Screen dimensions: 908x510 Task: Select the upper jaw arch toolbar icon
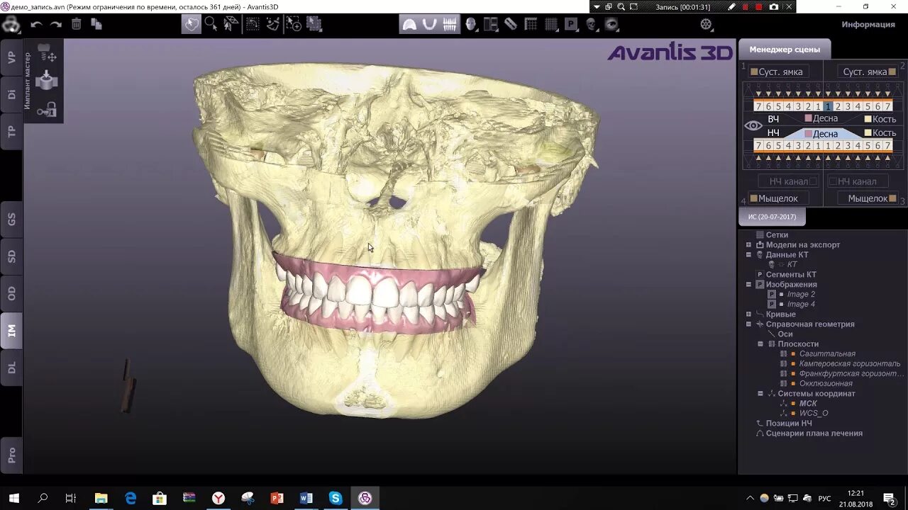coord(410,24)
